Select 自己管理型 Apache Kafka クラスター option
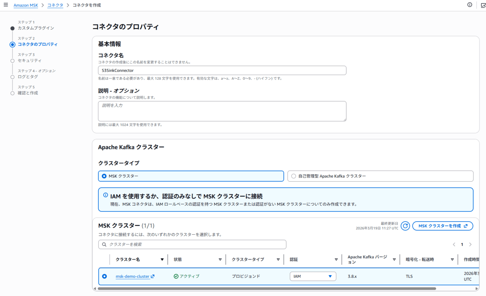 (x=293, y=176)
